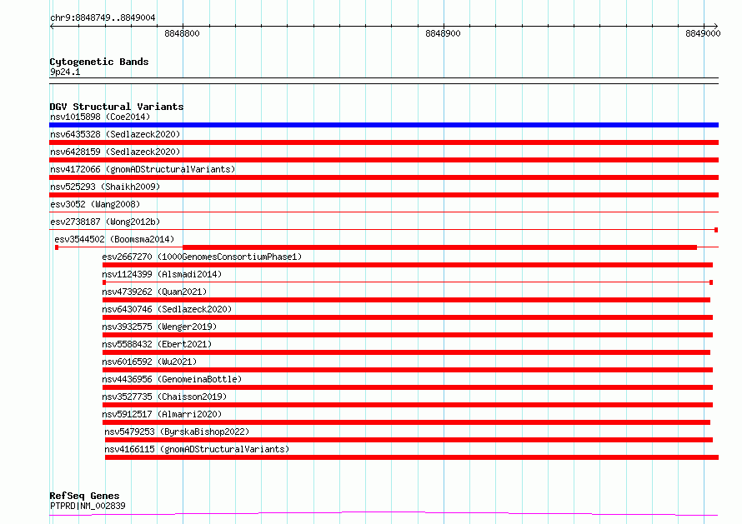Select nsv5588432 (Ebert2021) variant
Screen dimensions: 742x524
[157, 344]
